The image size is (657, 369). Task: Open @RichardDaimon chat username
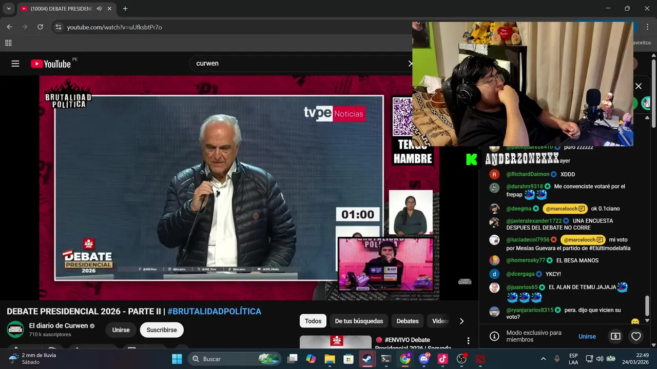point(528,174)
